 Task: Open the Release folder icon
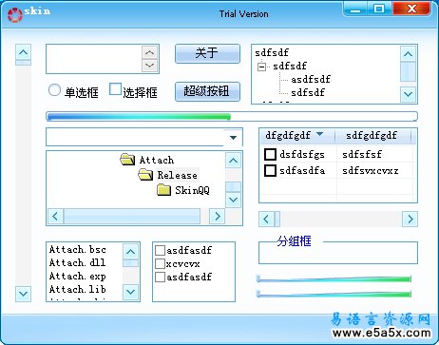coord(145,175)
